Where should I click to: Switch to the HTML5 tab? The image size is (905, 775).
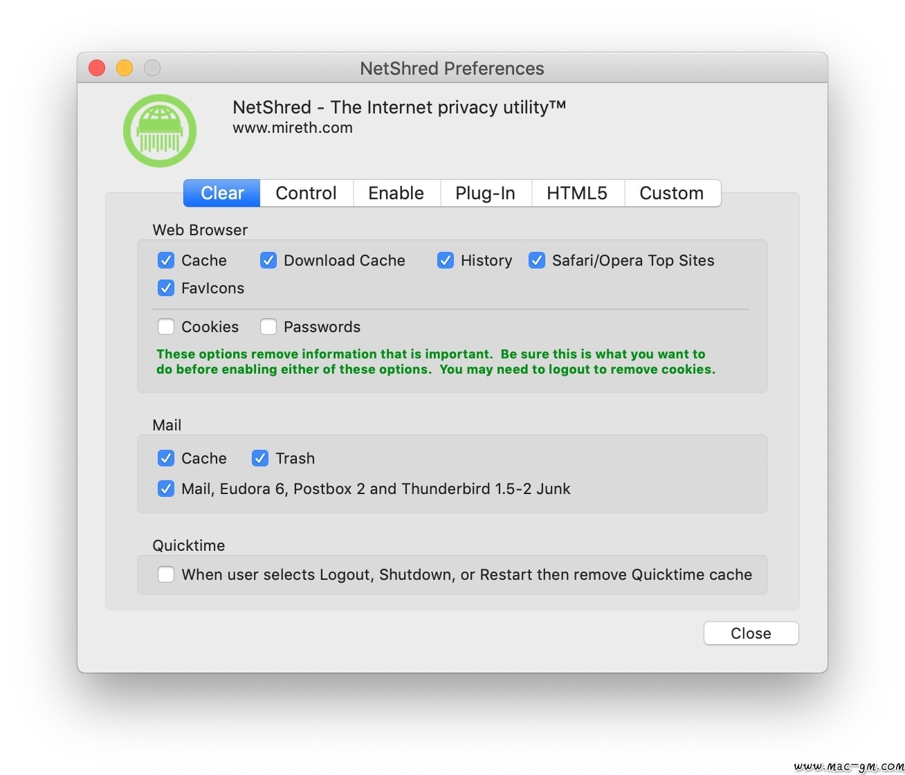(x=578, y=193)
